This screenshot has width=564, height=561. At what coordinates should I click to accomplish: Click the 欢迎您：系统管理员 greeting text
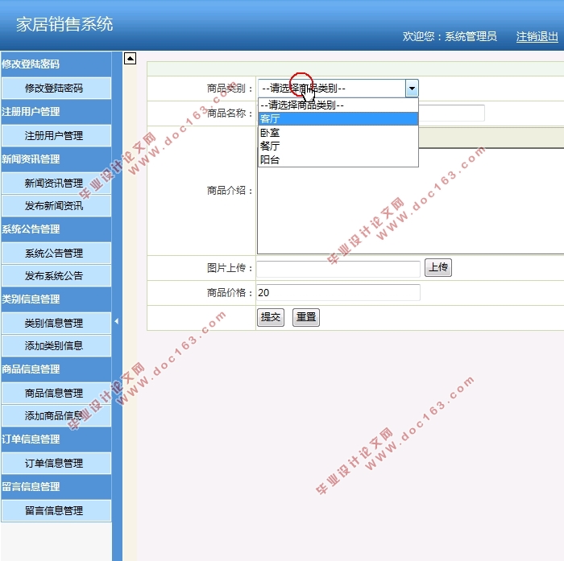click(x=450, y=36)
